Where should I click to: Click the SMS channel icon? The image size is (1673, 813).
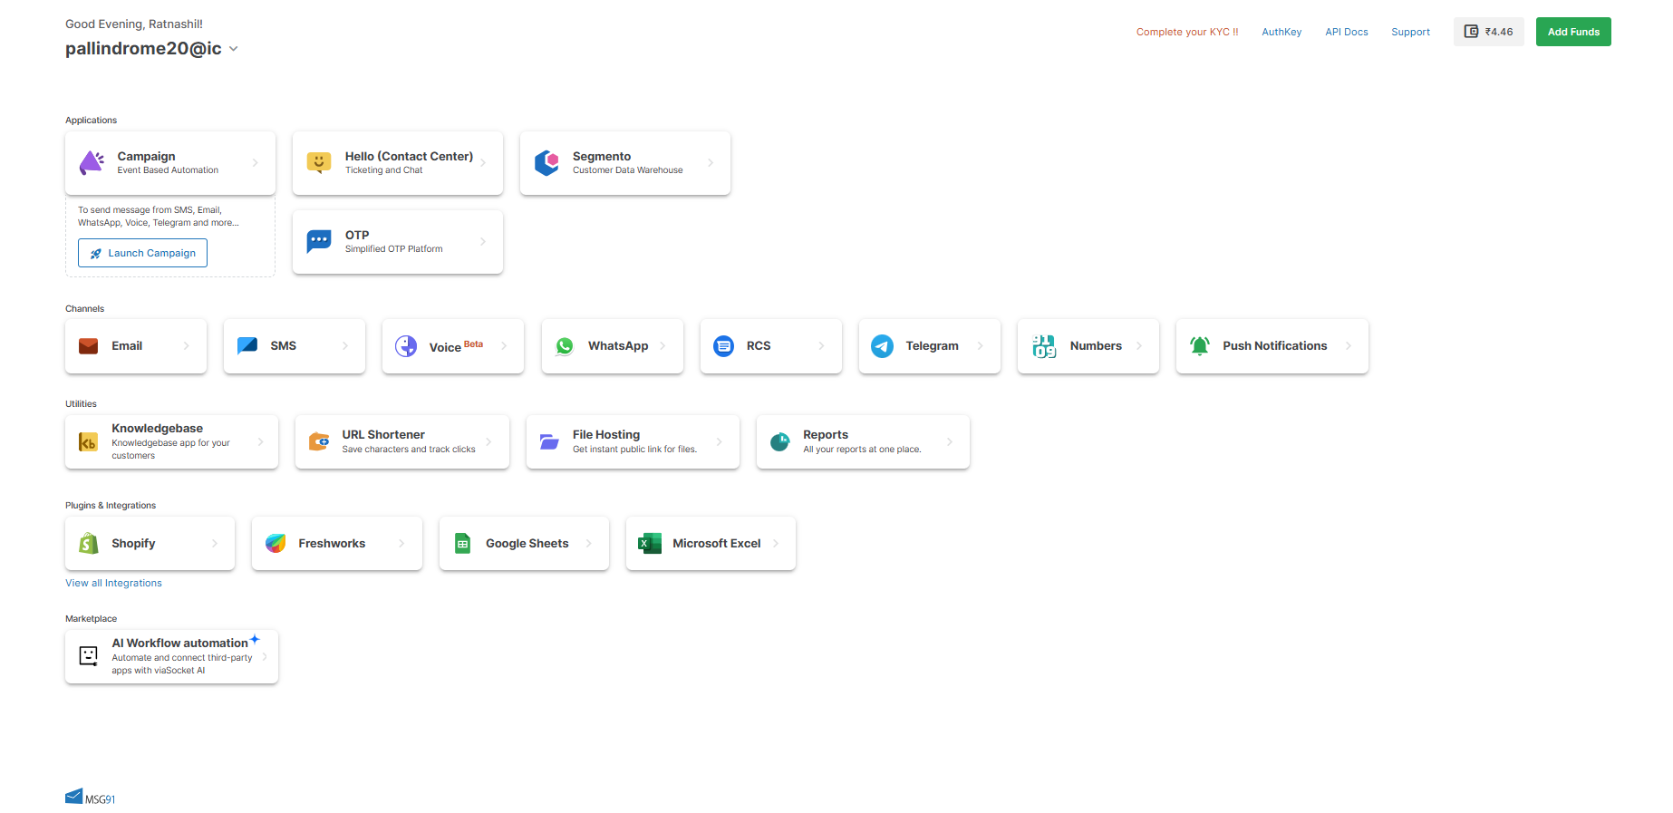(x=247, y=345)
